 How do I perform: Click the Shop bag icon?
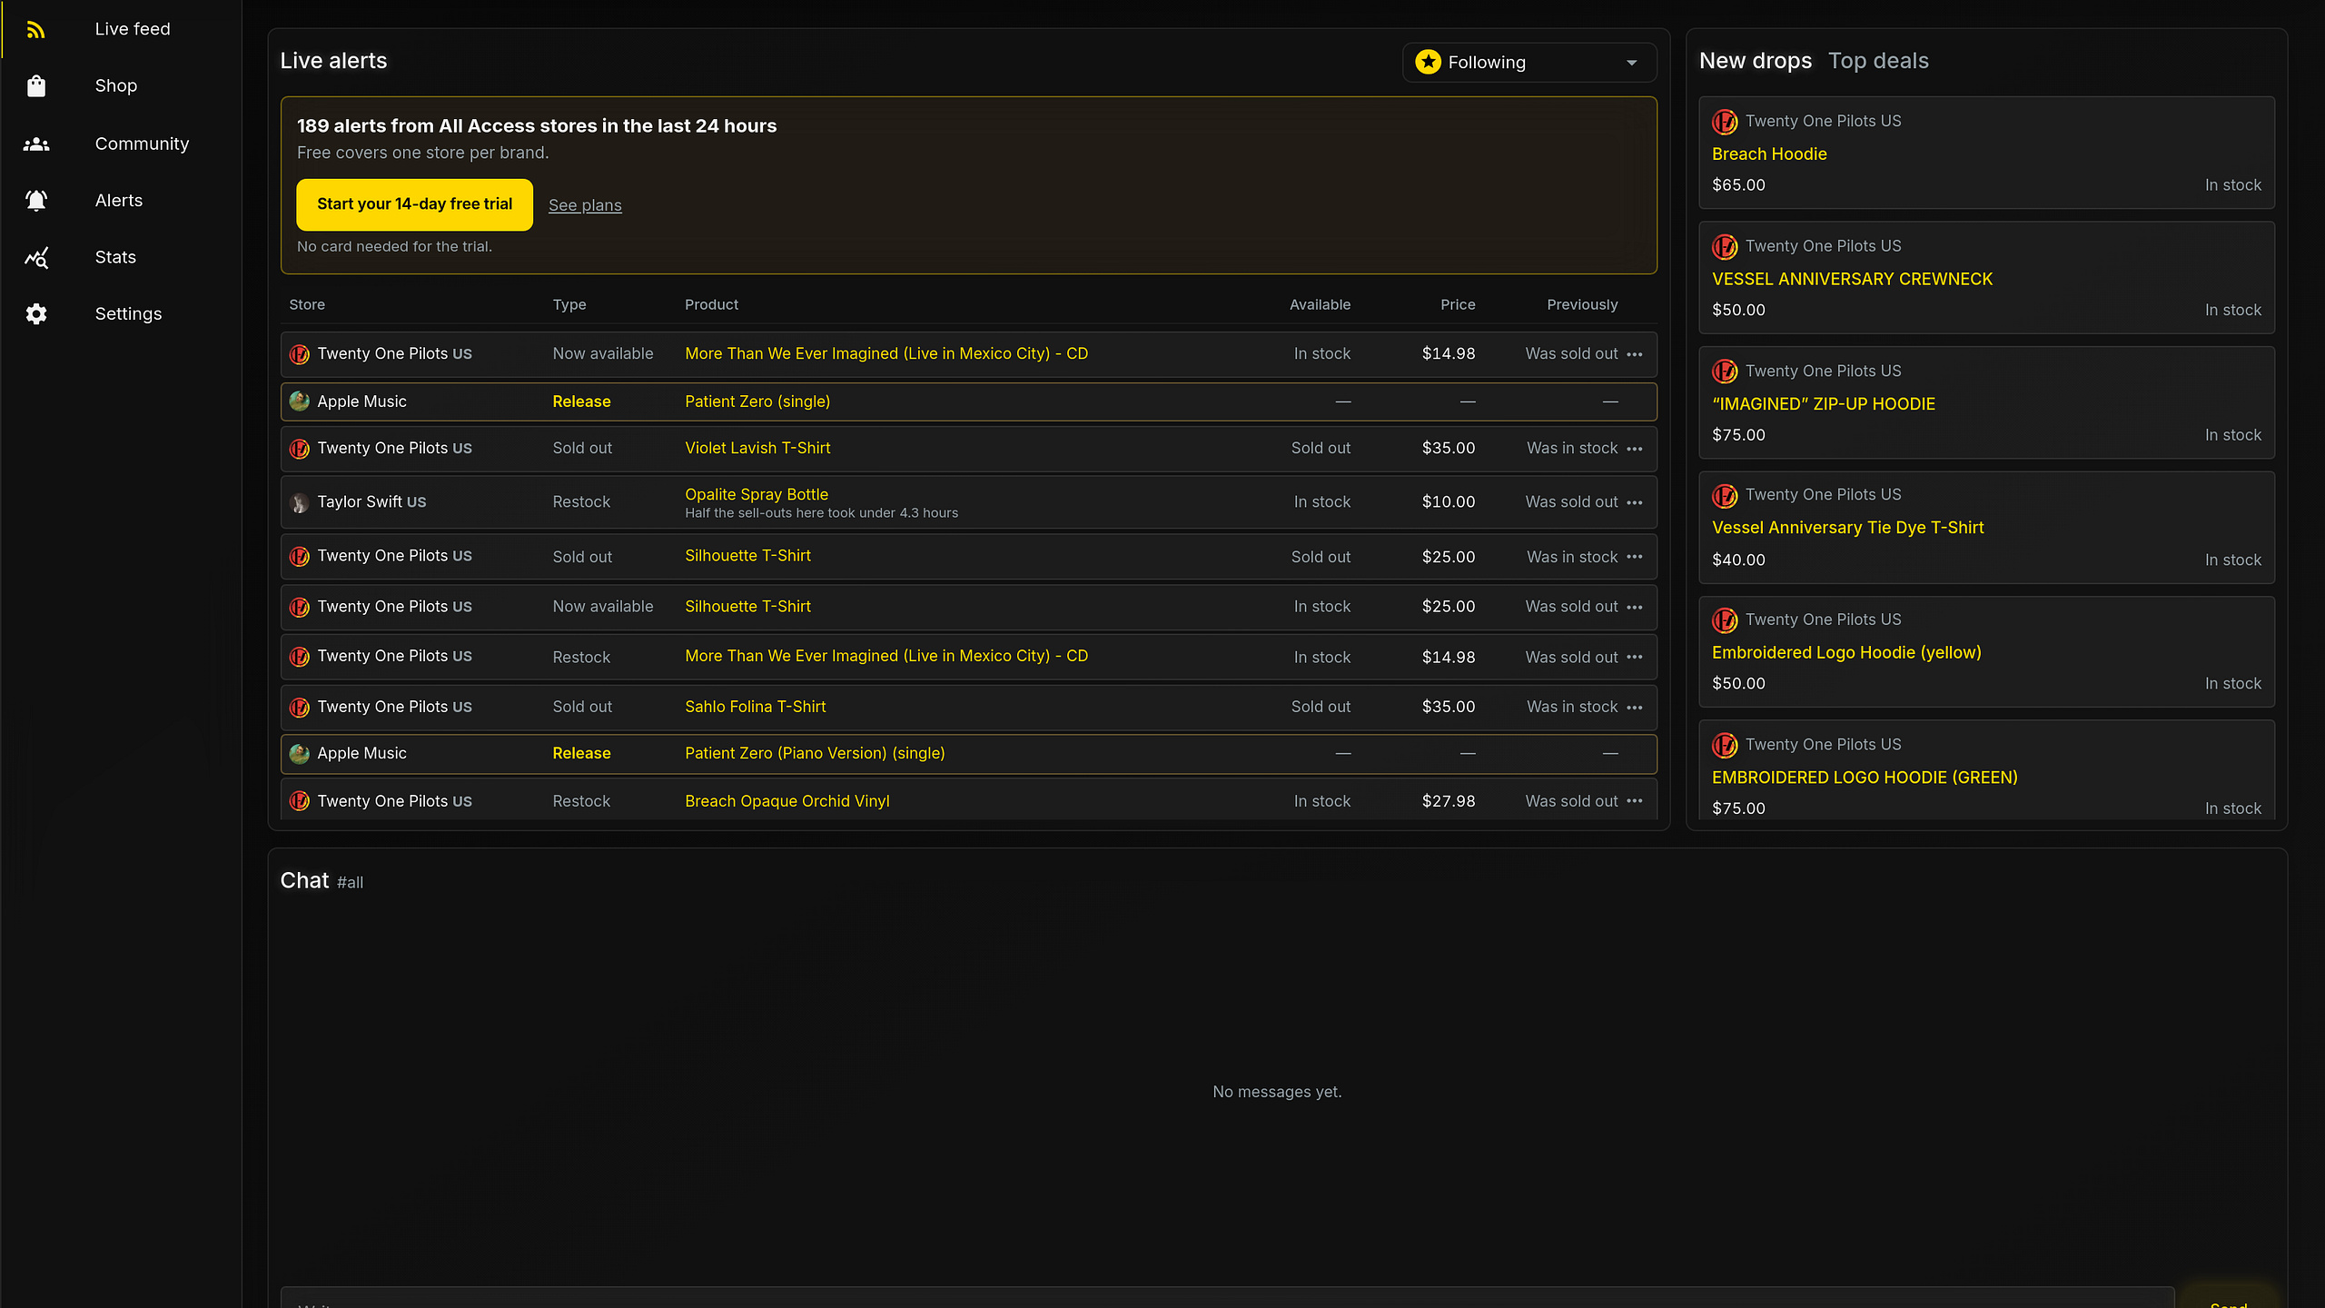(35, 86)
